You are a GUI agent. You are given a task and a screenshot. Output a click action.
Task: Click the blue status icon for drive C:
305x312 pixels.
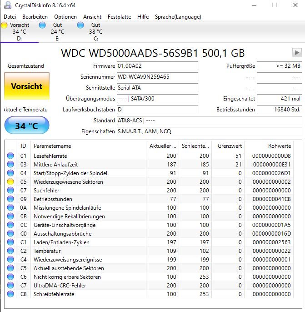tap(80, 25)
